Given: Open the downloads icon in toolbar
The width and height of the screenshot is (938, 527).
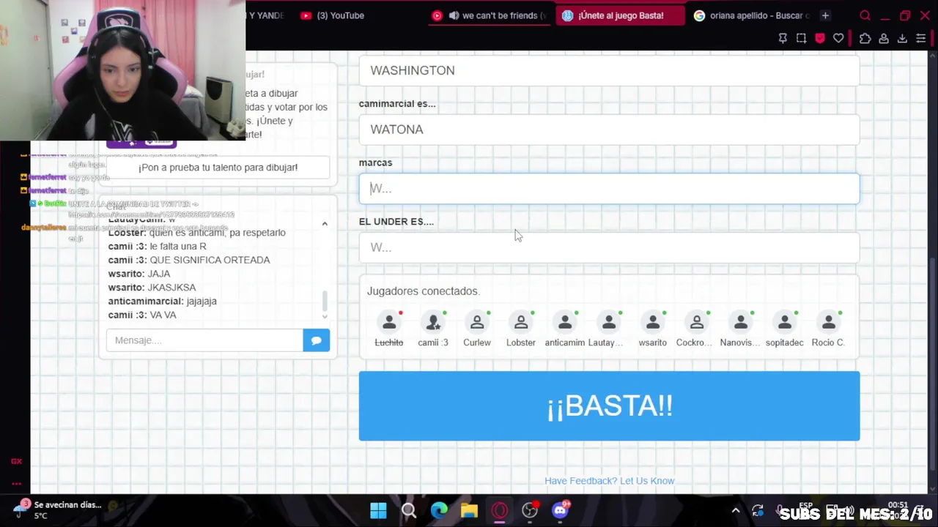Looking at the screenshot, I should pyautogui.click(x=902, y=38).
